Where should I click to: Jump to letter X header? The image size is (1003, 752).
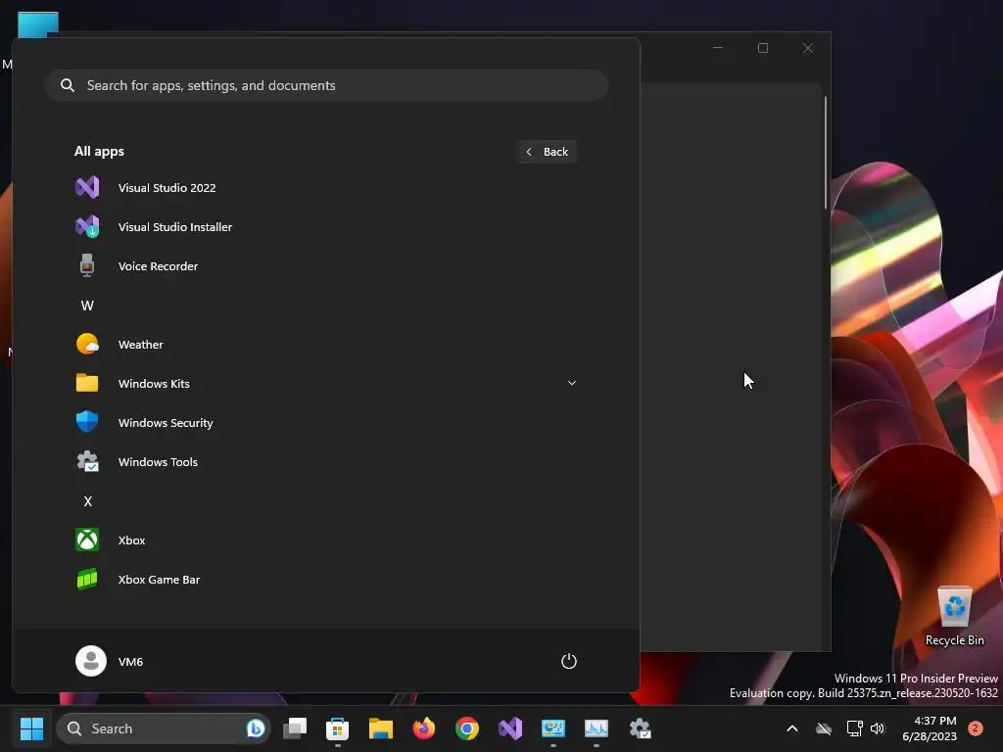[x=87, y=500]
